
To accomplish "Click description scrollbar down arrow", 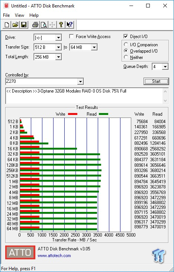I will point(165,101).
